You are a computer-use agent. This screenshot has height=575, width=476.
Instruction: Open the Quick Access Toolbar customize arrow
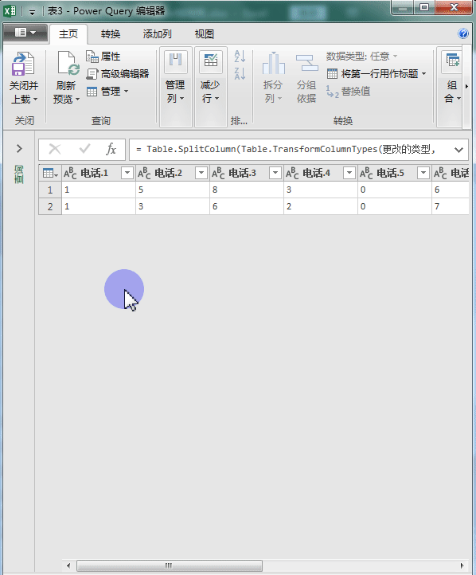click(x=33, y=13)
